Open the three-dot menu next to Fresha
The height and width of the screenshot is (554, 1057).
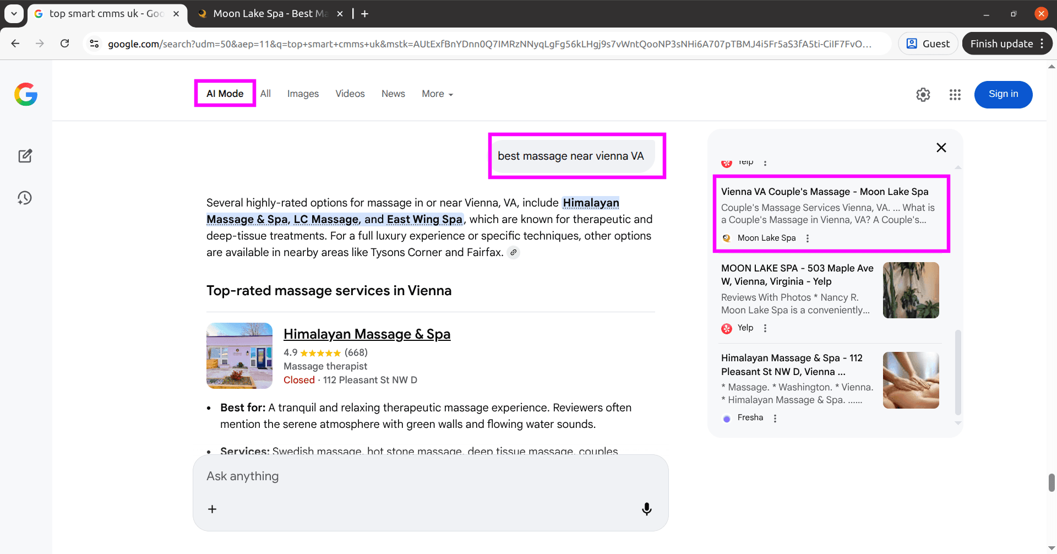(x=775, y=418)
